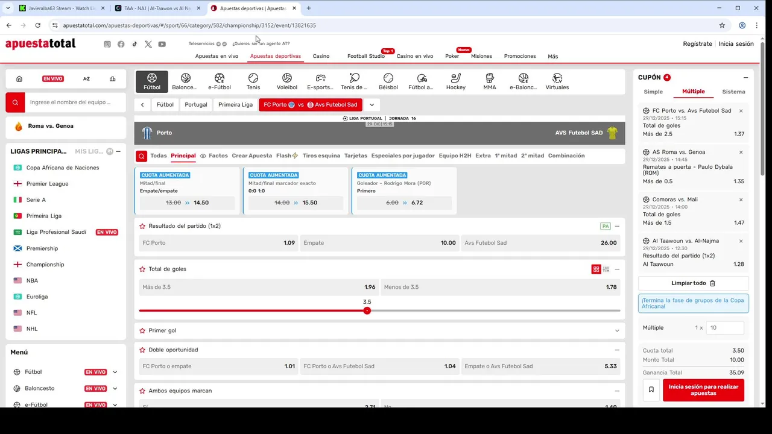Remove FC Porto vs. Avs Futebol Sad from coupon
772x434 pixels.
click(741, 111)
